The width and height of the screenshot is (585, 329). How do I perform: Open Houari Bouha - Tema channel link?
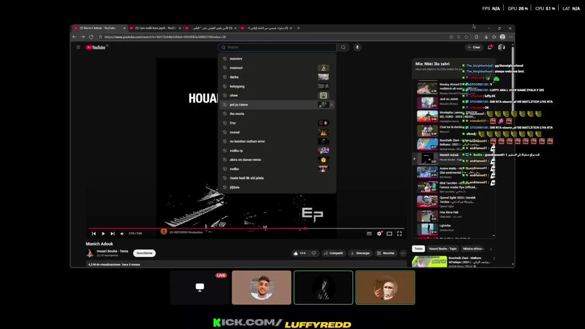112,251
